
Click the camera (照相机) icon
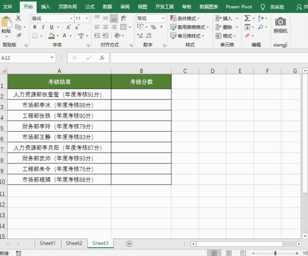pos(280,22)
